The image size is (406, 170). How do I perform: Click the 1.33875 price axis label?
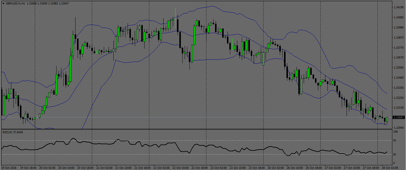[x=398, y=37]
